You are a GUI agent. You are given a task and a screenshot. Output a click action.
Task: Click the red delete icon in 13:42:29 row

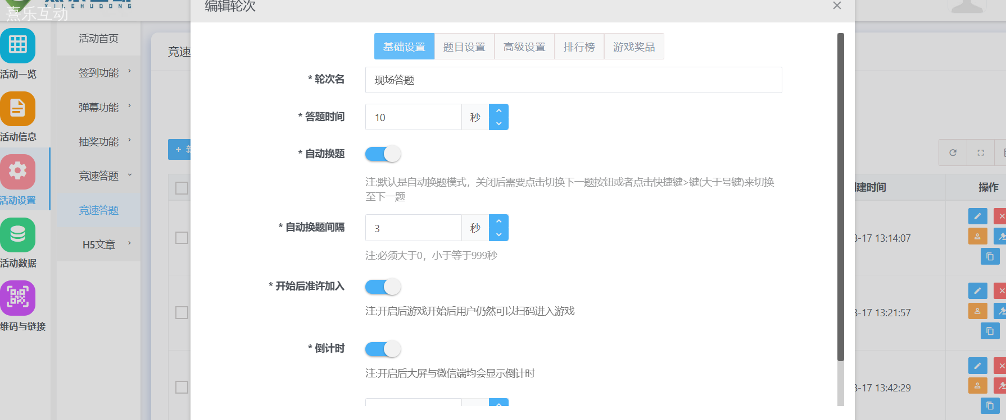tap(1000, 366)
